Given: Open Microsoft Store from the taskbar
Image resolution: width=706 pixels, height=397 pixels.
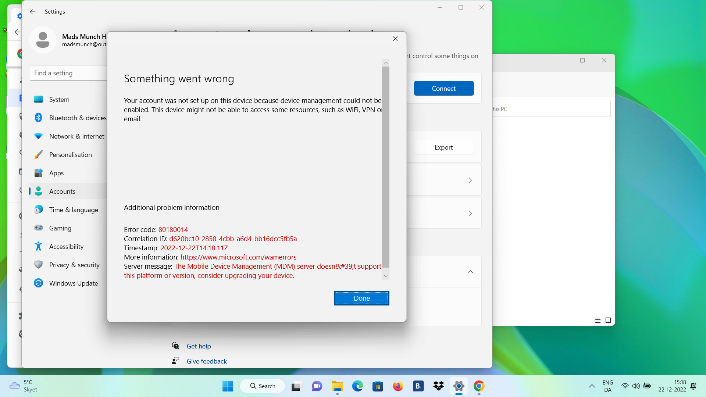Looking at the screenshot, I should [378, 386].
